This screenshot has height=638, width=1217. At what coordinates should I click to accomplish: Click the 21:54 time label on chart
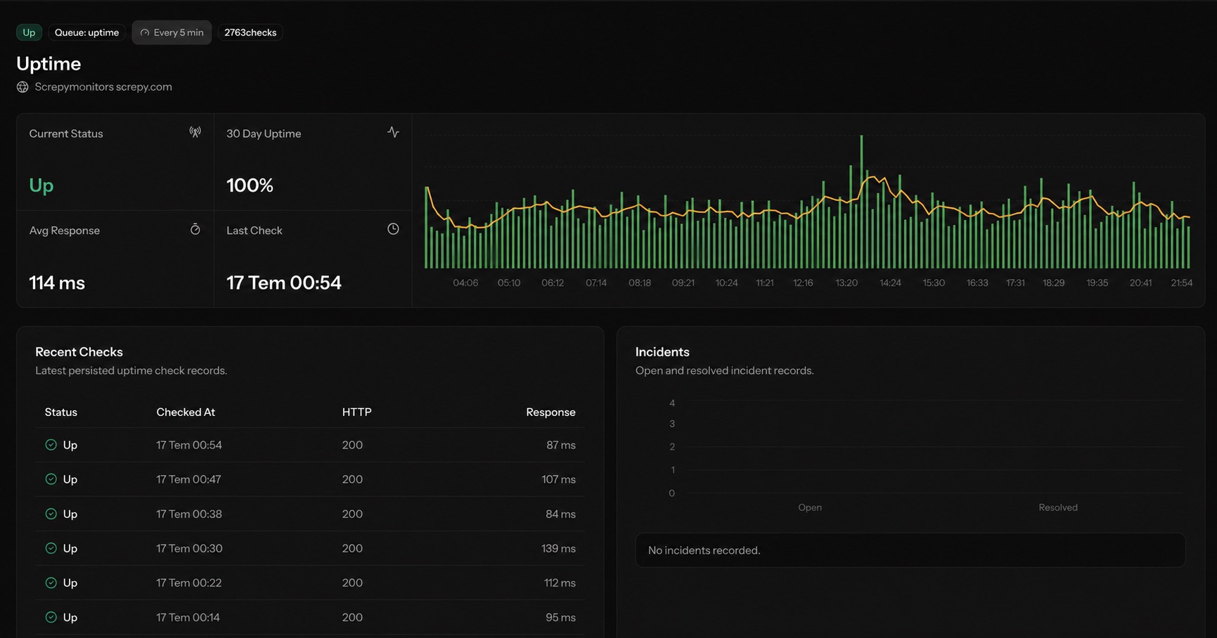click(1181, 282)
